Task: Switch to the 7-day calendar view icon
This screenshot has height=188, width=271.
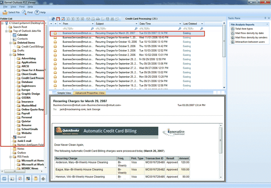Action: pyautogui.click(x=78, y=19)
